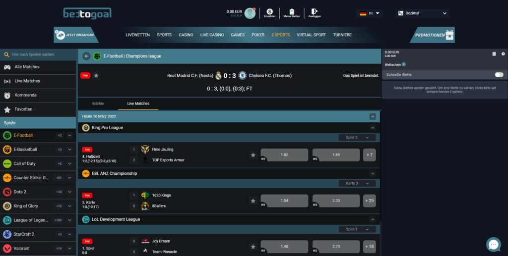Show +7 more markets for Hero JiuJing

pos(369,155)
